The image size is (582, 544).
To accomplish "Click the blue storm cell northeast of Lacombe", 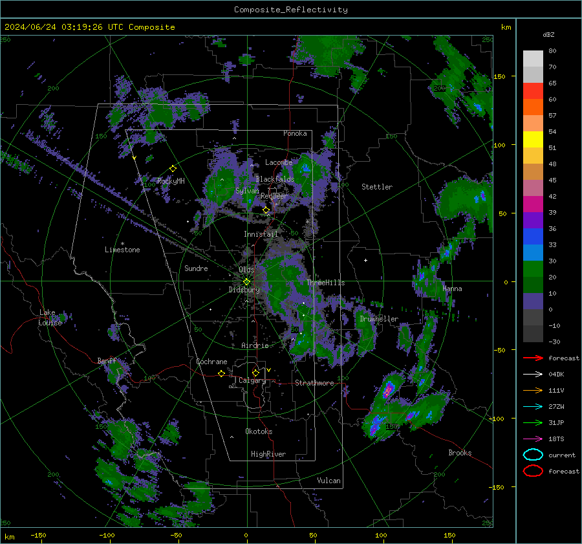I will [x=306, y=168].
